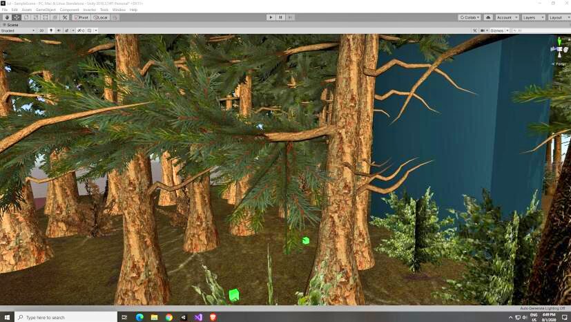Toggle Local/Global handle rotation

coord(100,17)
